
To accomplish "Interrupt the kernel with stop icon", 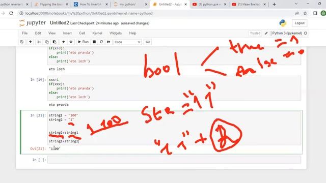I will coord(94,42).
